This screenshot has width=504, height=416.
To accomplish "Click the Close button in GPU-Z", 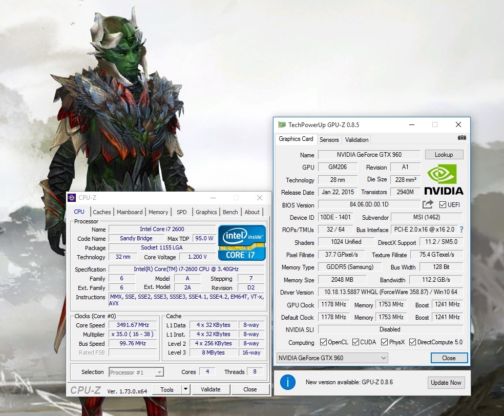I will (449, 358).
